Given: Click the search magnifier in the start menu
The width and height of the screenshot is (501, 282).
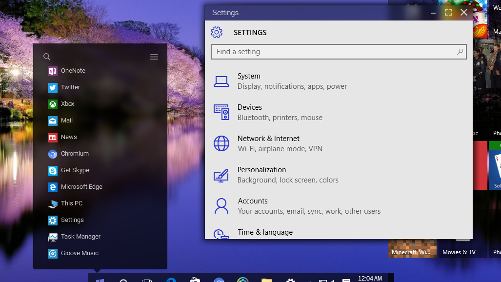Looking at the screenshot, I should pyautogui.click(x=47, y=57).
